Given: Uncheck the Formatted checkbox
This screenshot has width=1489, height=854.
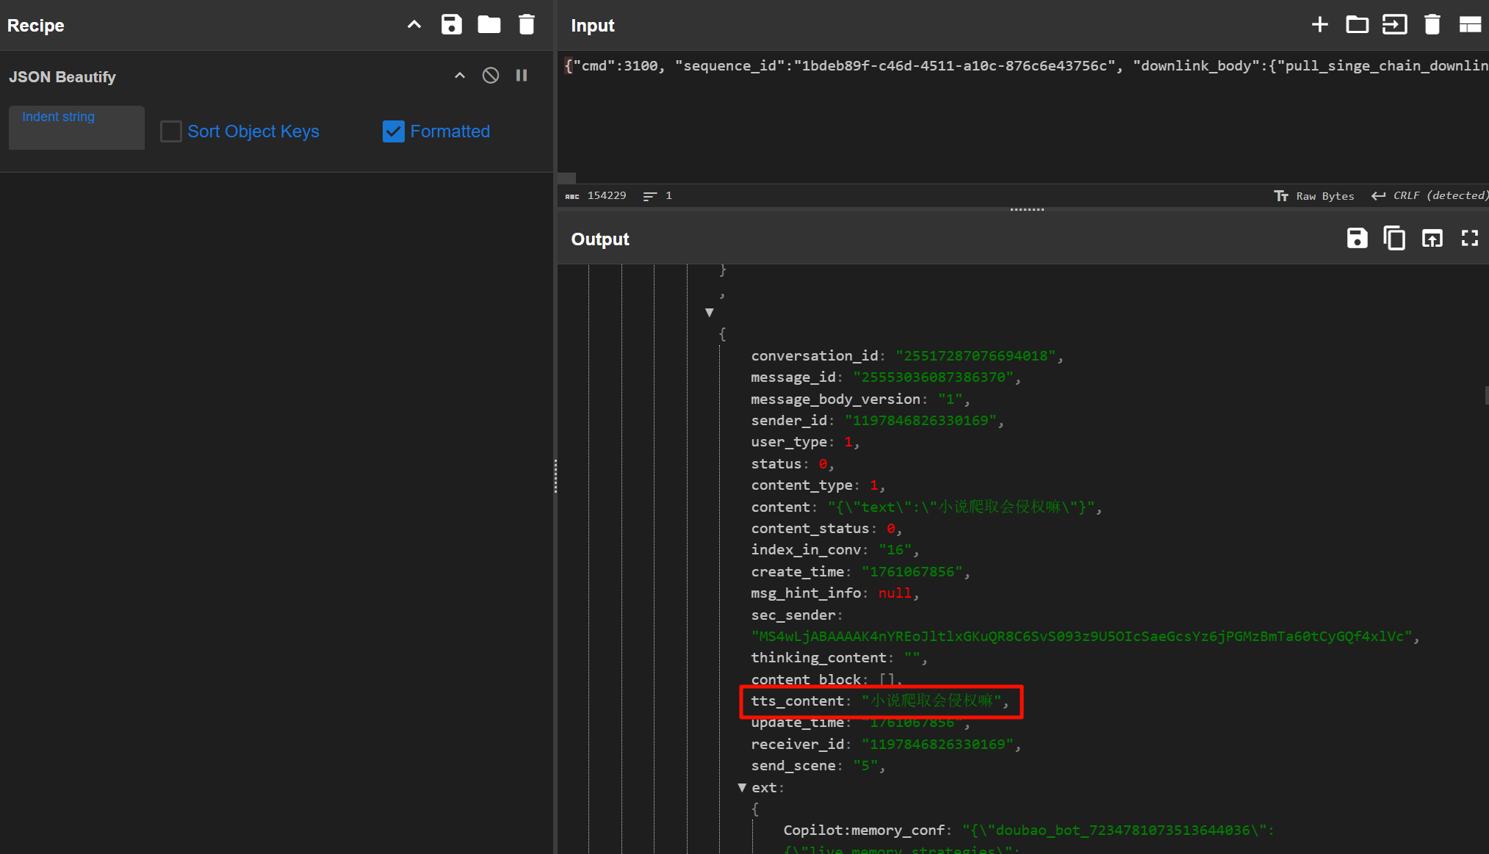Looking at the screenshot, I should point(394,131).
